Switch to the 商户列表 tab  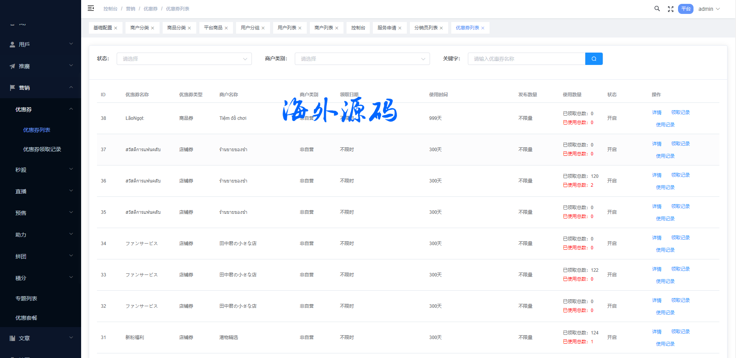323,28
